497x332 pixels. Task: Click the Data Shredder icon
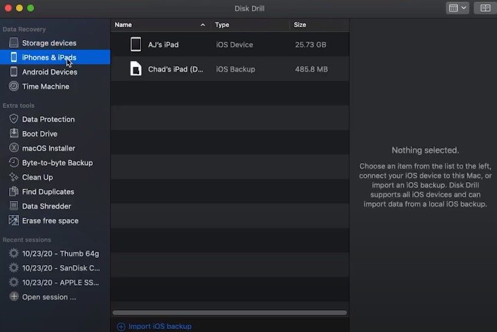(13, 206)
